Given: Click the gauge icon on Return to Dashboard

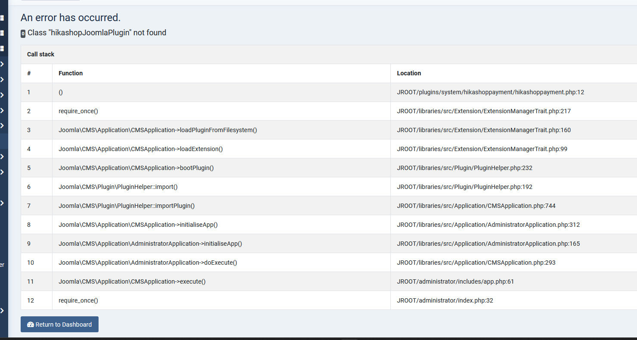Looking at the screenshot, I should coord(30,325).
